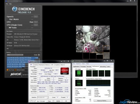The image size is (140, 104).
Task: Click the Up Time value in Task Manager
Action: (x=108, y=95)
